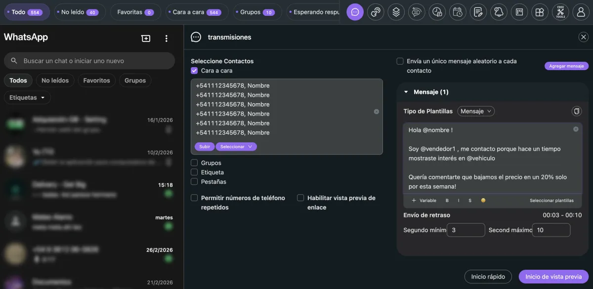Check the Grupos contacts checkbox
The width and height of the screenshot is (593, 289).
click(194, 163)
